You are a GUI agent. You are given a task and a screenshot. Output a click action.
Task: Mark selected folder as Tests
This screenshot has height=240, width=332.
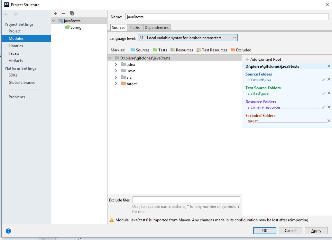pyautogui.click(x=160, y=50)
